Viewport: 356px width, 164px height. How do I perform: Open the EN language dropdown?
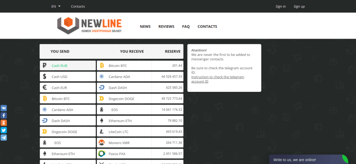click(x=56, y=6)
